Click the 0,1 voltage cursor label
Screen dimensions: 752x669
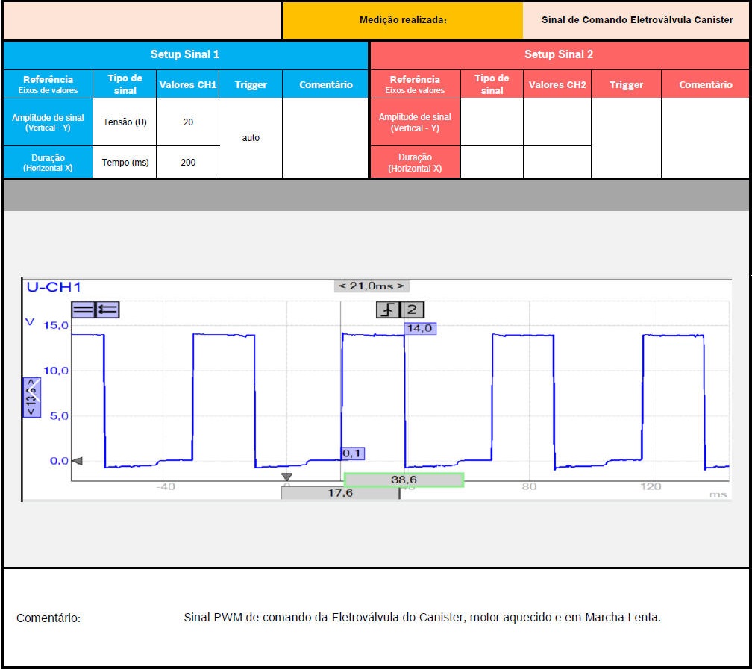[x=353, y=453]
